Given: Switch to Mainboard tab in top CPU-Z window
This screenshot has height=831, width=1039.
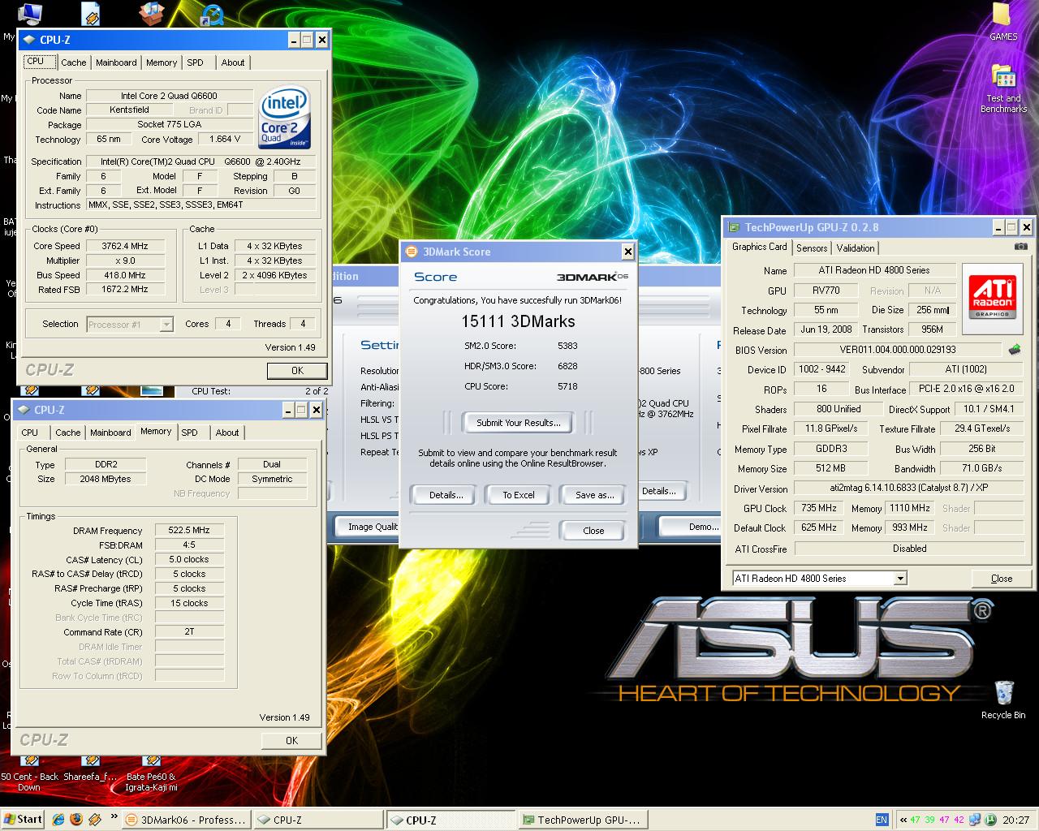Looking at the screenshot, I should point(116,62).
